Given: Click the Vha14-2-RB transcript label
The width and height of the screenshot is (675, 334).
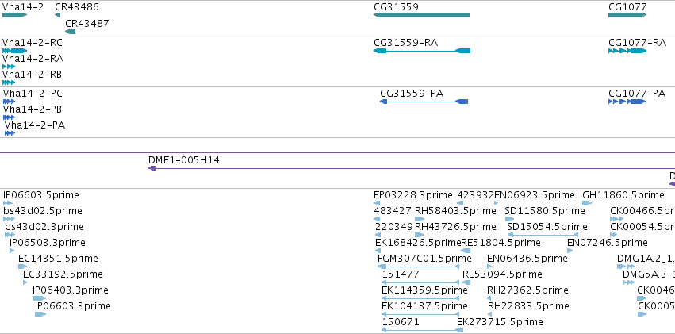Looking at the screenshot, I should [x=33, y=75].
